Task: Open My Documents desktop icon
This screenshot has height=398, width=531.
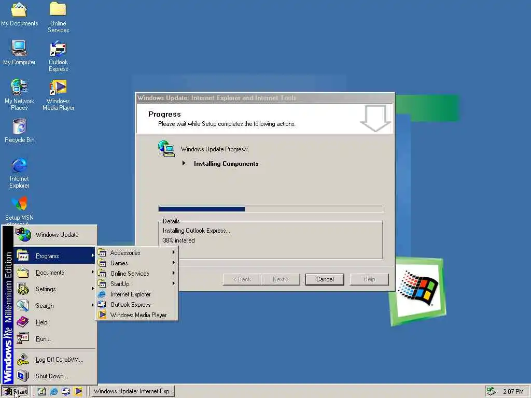Action: click(19, 14)
